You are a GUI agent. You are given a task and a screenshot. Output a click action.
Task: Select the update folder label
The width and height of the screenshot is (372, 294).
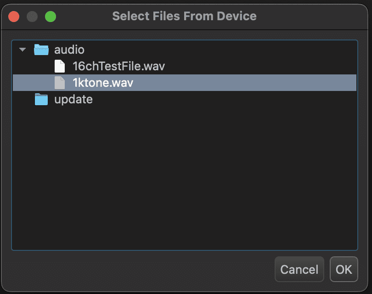(x=73, y=99)
